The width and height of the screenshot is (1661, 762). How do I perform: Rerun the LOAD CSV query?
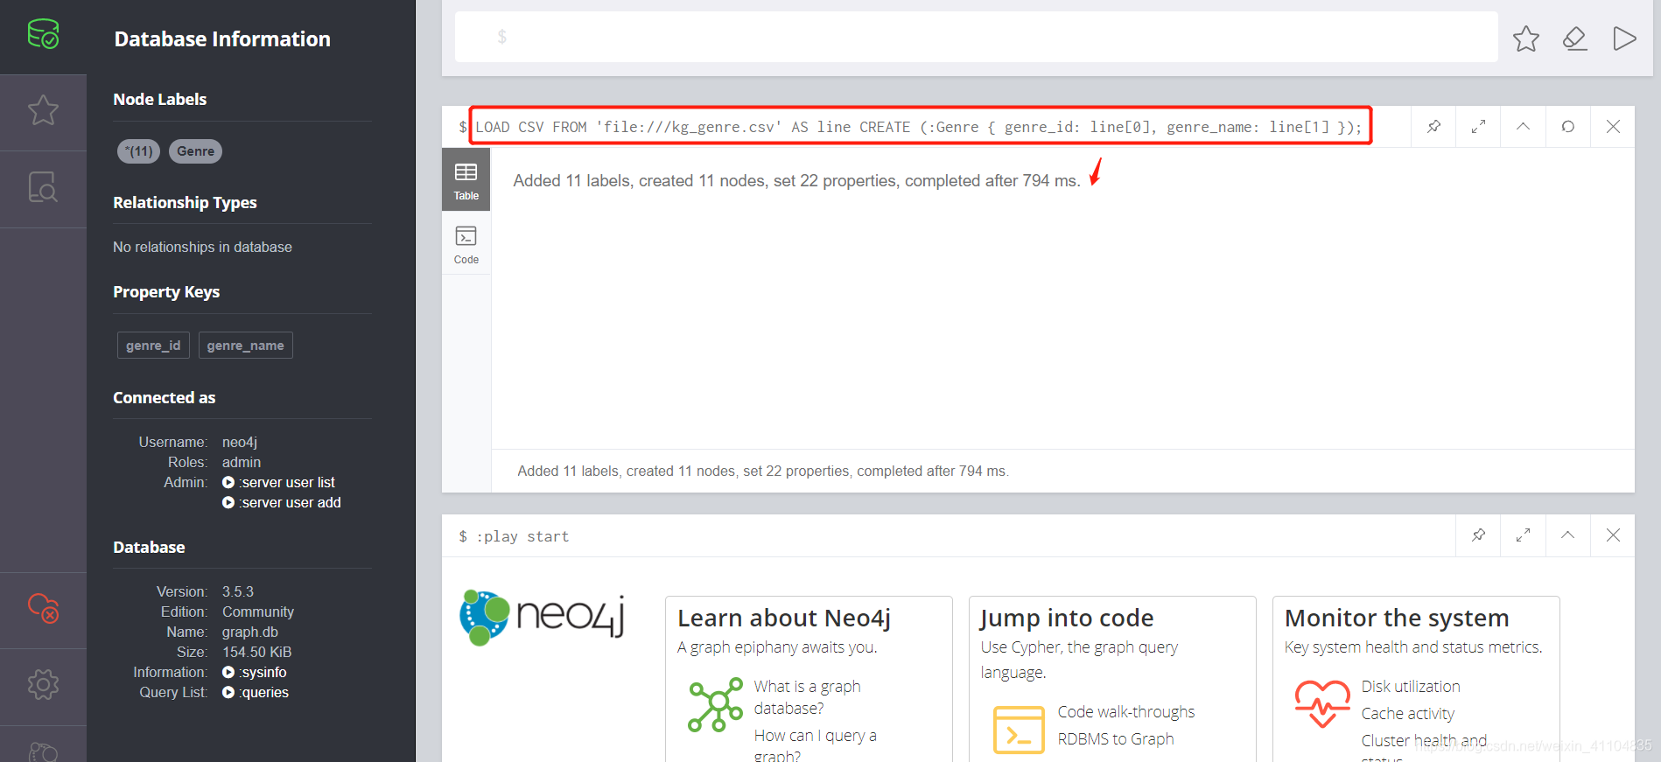point(1567,127)
